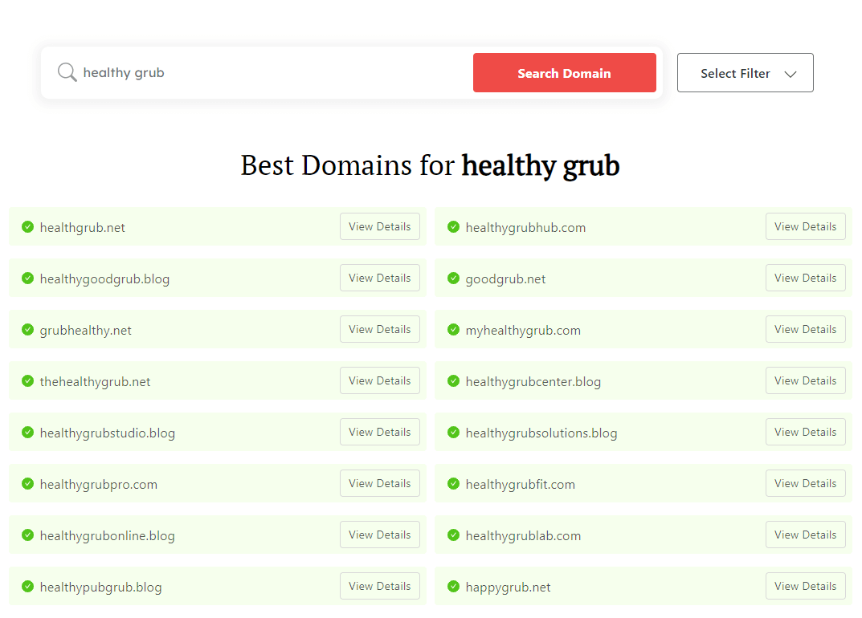This screenshot has width=862, height=618.
Task: Click green check icon beside thehealthygrub.net
Action: coord(27,380)
